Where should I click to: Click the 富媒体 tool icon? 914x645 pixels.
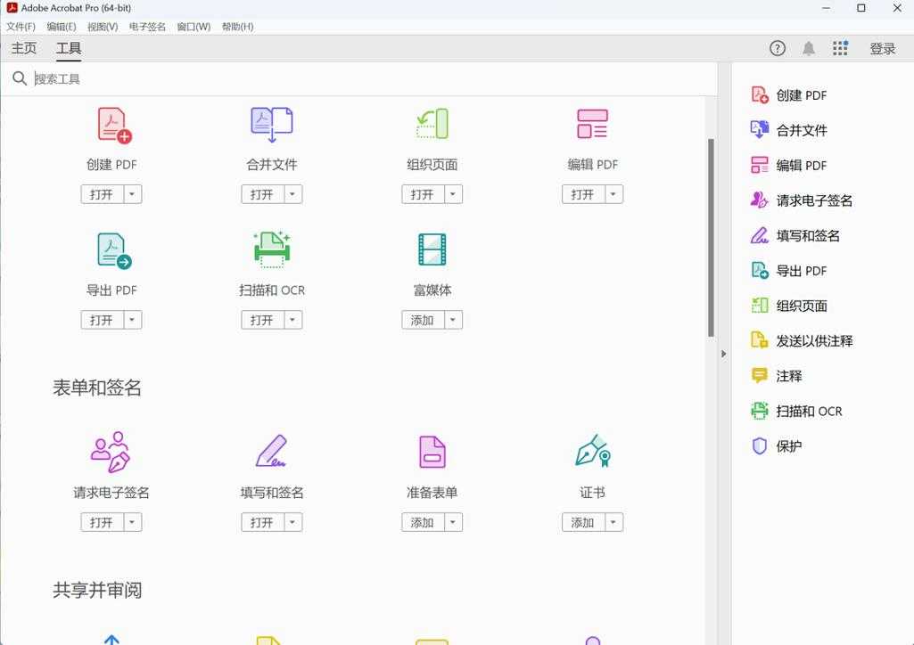point(432,249)
